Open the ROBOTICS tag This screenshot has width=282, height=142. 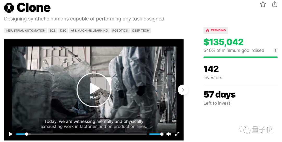[x=120, y=31]
